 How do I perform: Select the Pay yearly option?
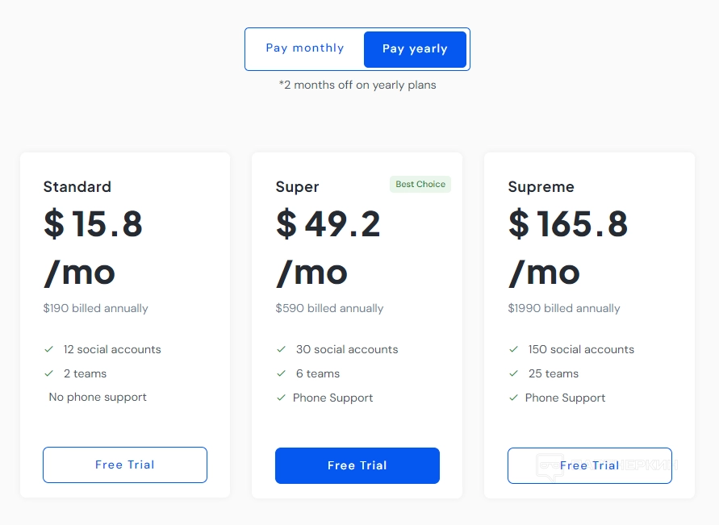[415, 49]
